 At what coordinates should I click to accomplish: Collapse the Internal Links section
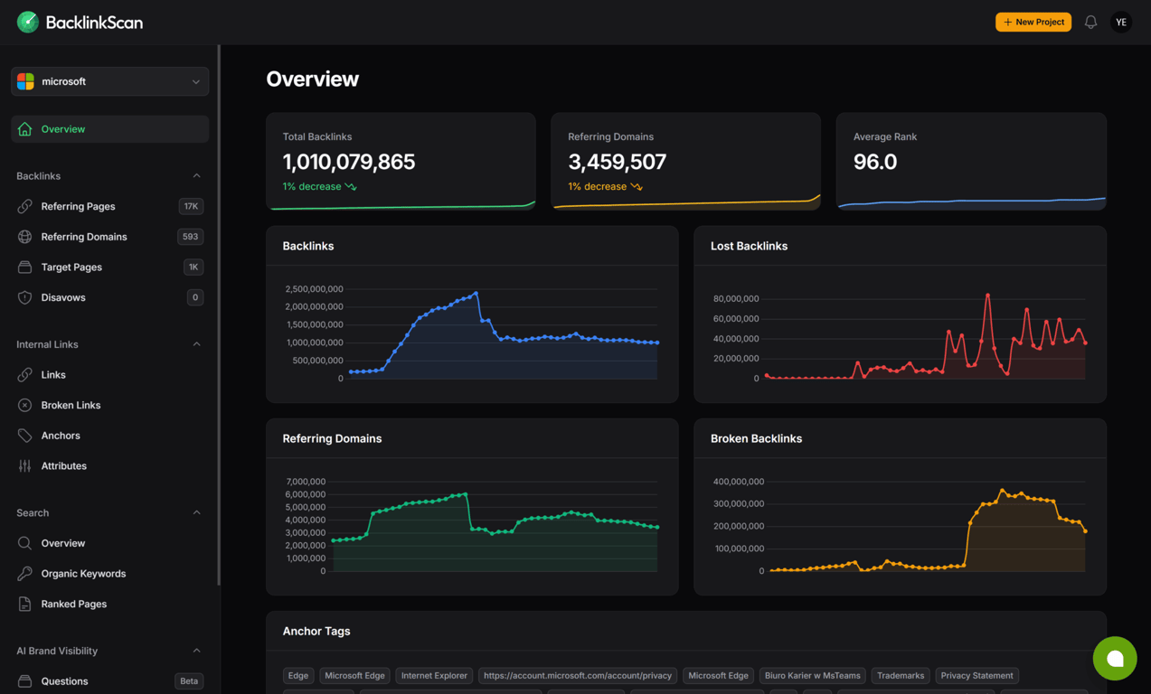(x=196, y=344)
